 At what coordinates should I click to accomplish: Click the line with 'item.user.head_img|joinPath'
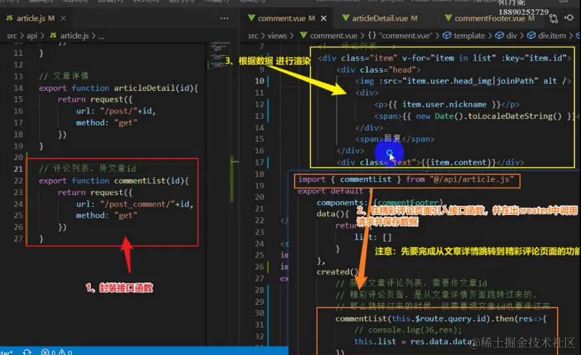pyautogui.click(x=463, y=81)
